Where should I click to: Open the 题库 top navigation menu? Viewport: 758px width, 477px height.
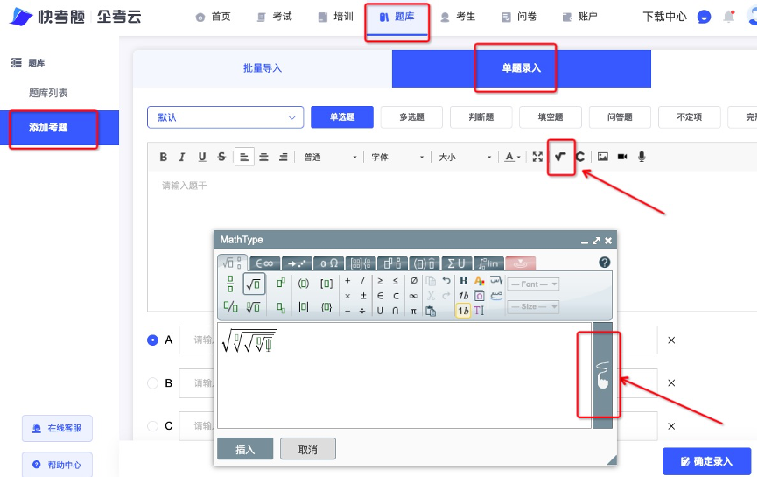(x=397, y=17)
